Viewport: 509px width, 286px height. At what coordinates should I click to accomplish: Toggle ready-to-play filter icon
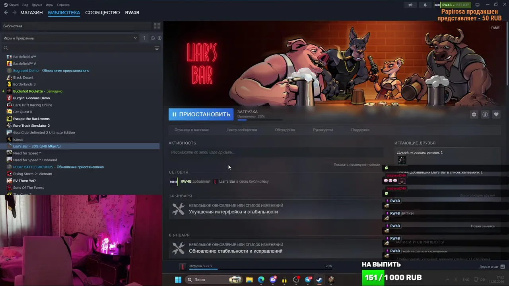pos(159,38)
